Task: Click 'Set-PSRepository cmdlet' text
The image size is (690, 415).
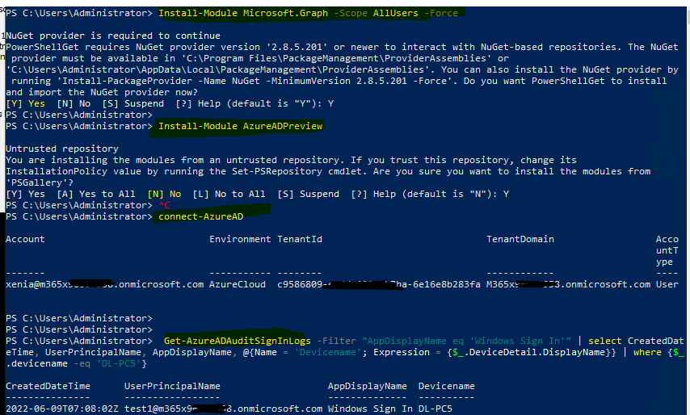Action: pyautogui.click(x=300, y=171)
